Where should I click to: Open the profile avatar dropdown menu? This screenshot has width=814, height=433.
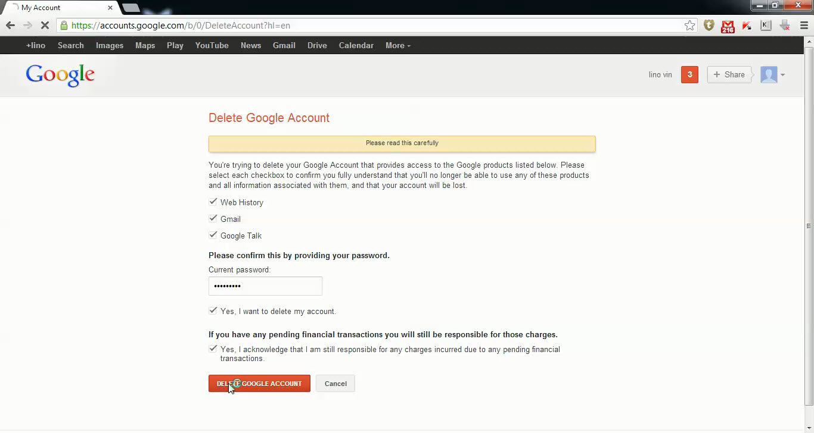(x=772, y=74)
